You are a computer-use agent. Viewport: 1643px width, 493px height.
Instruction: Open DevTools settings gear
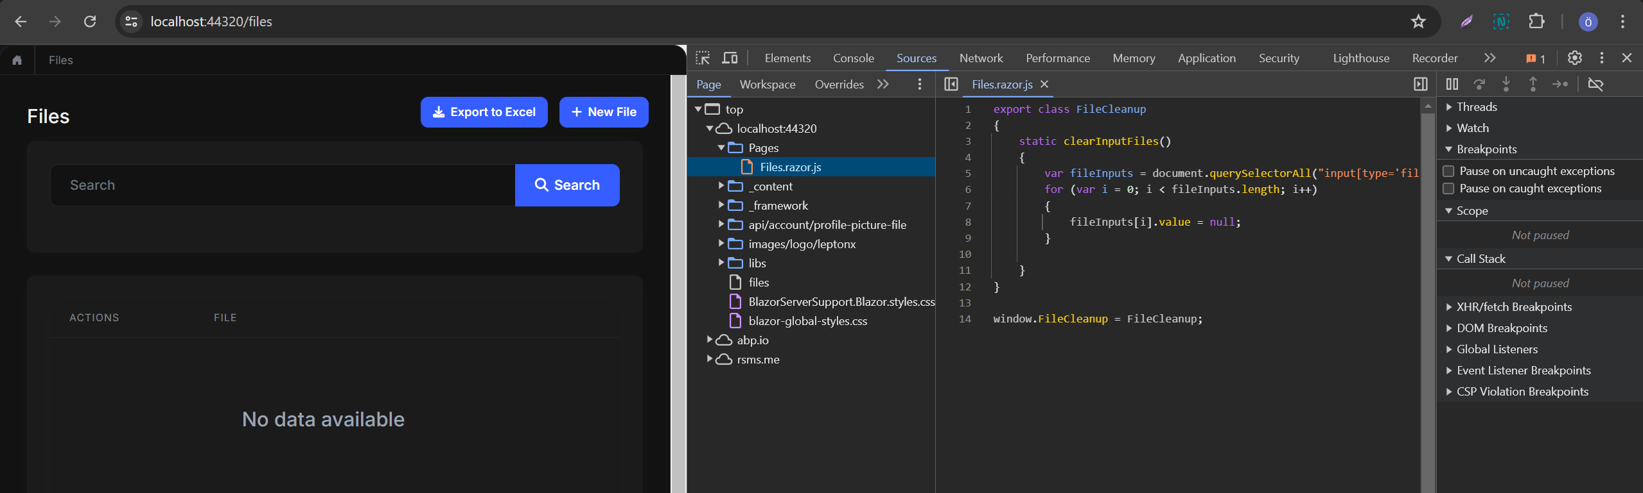tap(1574, 58)
